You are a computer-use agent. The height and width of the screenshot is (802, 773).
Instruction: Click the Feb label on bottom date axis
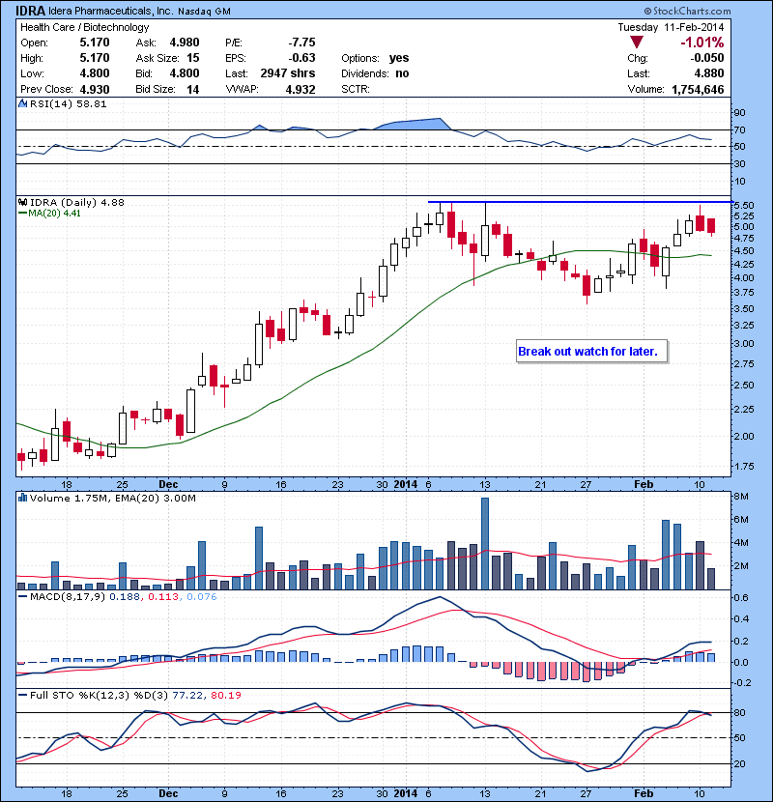tap(644, 793)
